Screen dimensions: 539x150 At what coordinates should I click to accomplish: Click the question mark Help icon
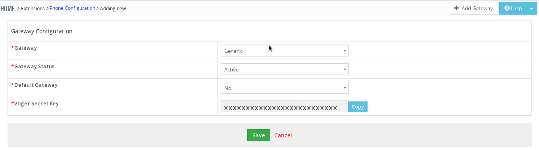(507, 8)
